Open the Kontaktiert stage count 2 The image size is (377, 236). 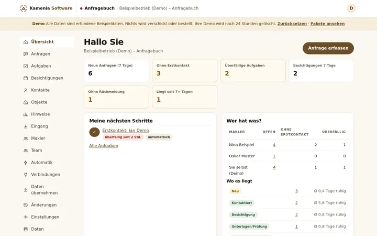296,203
